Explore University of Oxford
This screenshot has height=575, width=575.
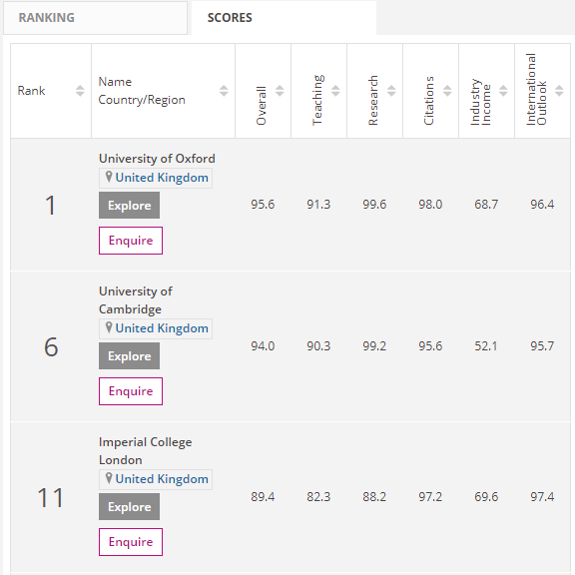pyautogui.click(x=129, y=206)
